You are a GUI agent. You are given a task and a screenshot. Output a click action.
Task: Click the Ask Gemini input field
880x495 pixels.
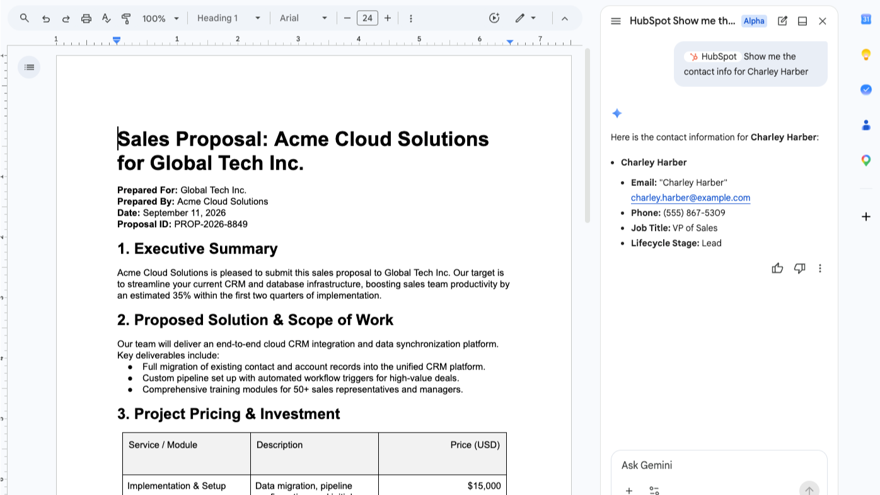coord(719,465)
